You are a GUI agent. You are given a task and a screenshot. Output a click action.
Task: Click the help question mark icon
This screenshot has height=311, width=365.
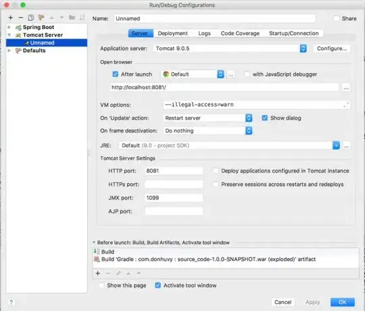coord(11,302)
